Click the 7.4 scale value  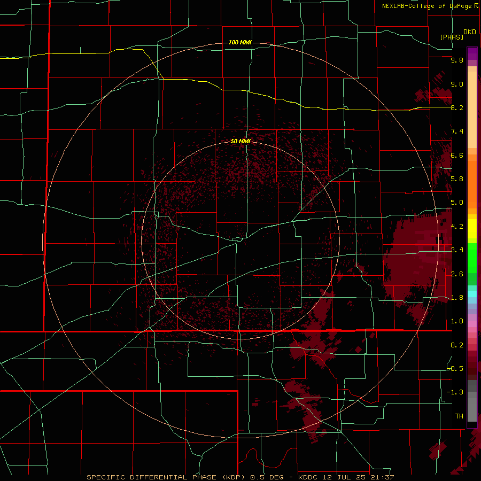tap(457, 131)
